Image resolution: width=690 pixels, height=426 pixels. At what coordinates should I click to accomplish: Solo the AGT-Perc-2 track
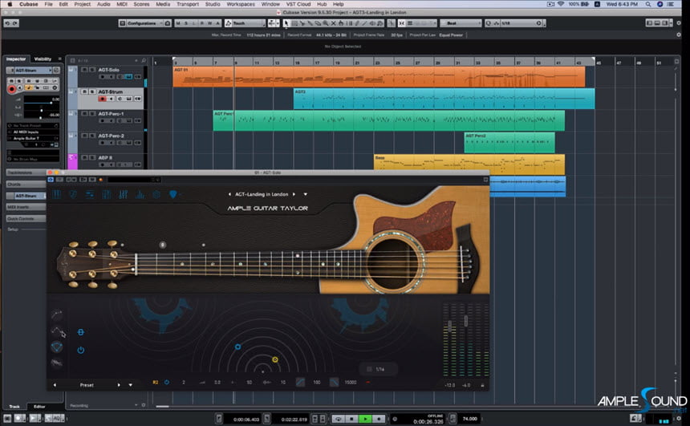tap(92, 136)
